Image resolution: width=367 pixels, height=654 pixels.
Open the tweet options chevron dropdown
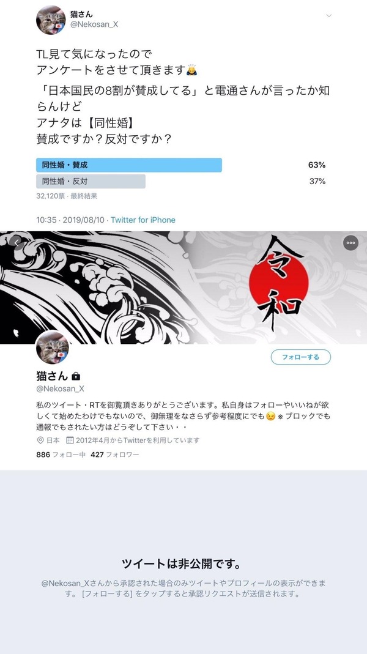(x=328, y=16)
